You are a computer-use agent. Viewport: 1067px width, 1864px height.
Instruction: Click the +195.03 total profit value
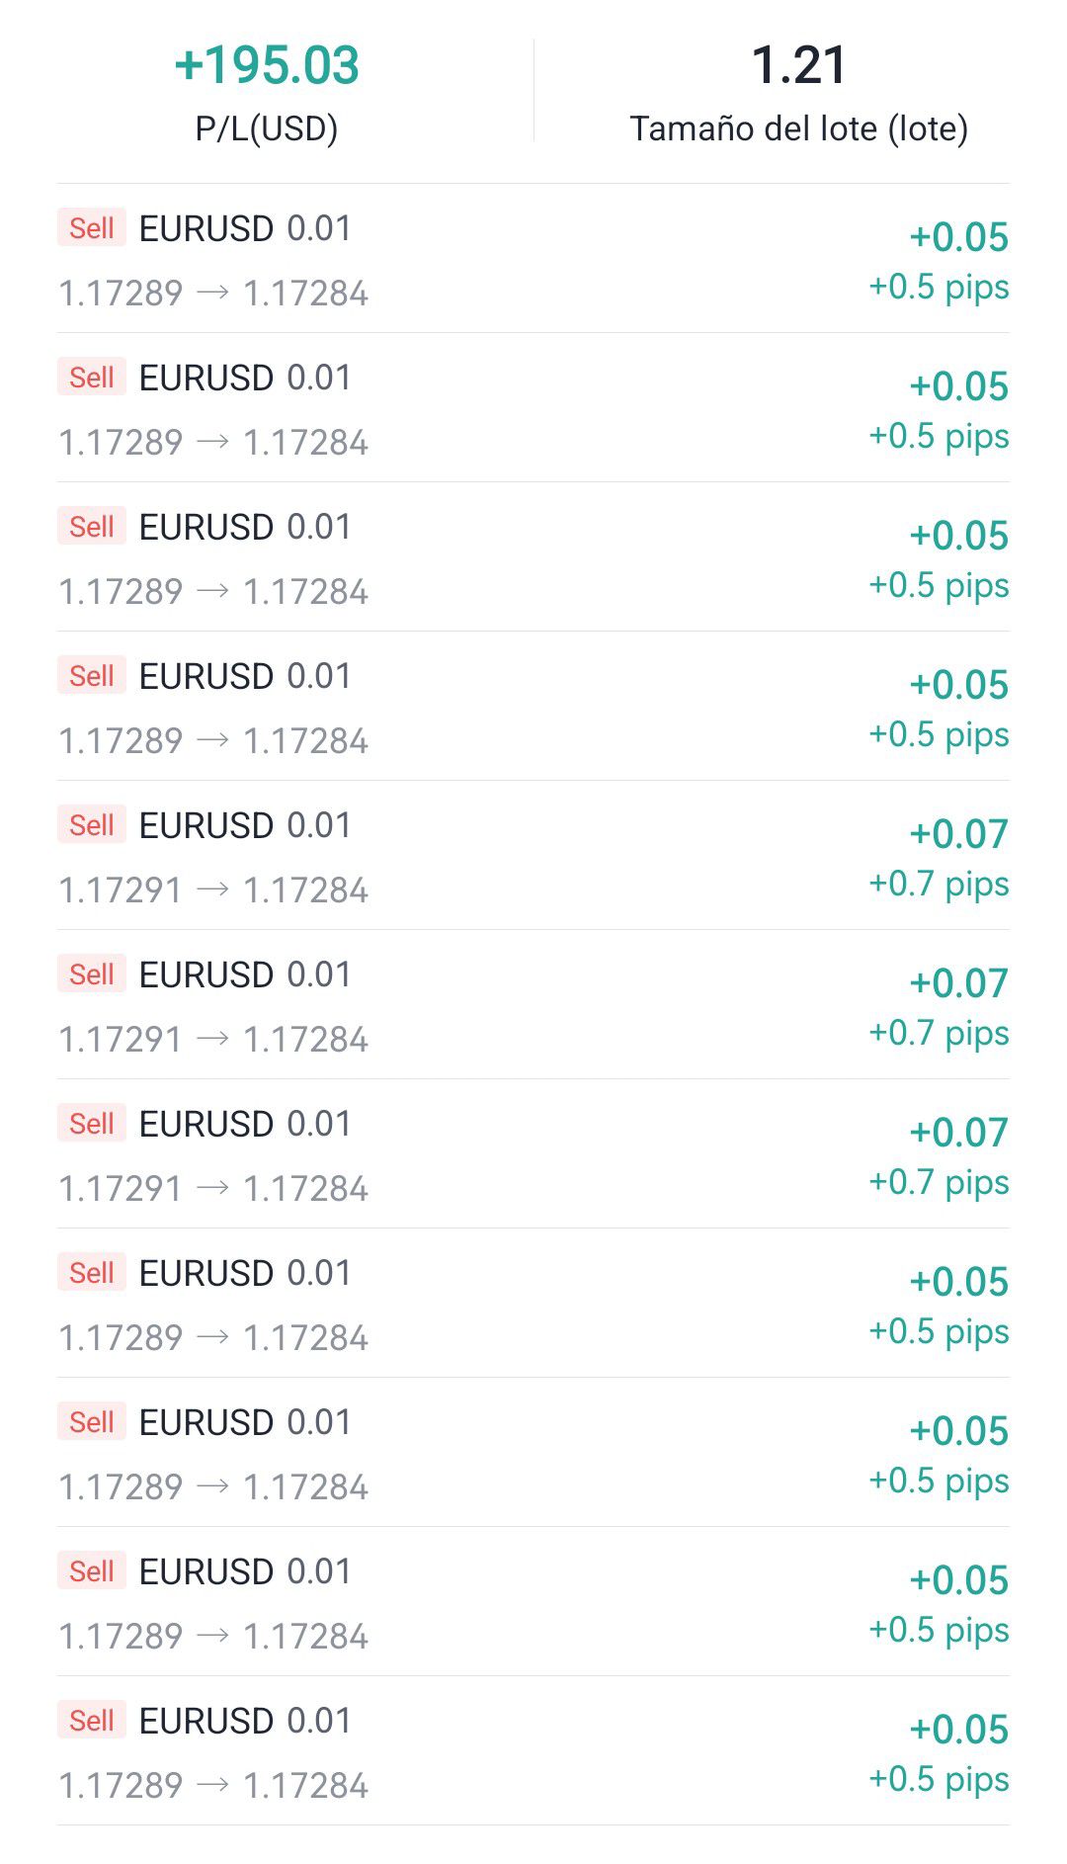(267, 65)
